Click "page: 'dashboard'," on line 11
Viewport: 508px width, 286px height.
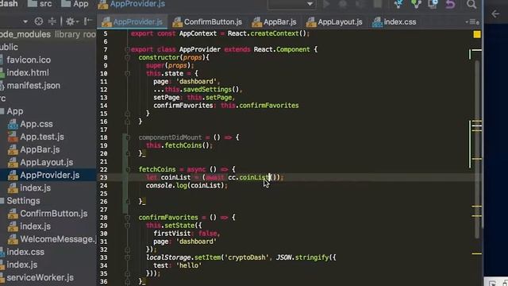(x=187, y=81)
